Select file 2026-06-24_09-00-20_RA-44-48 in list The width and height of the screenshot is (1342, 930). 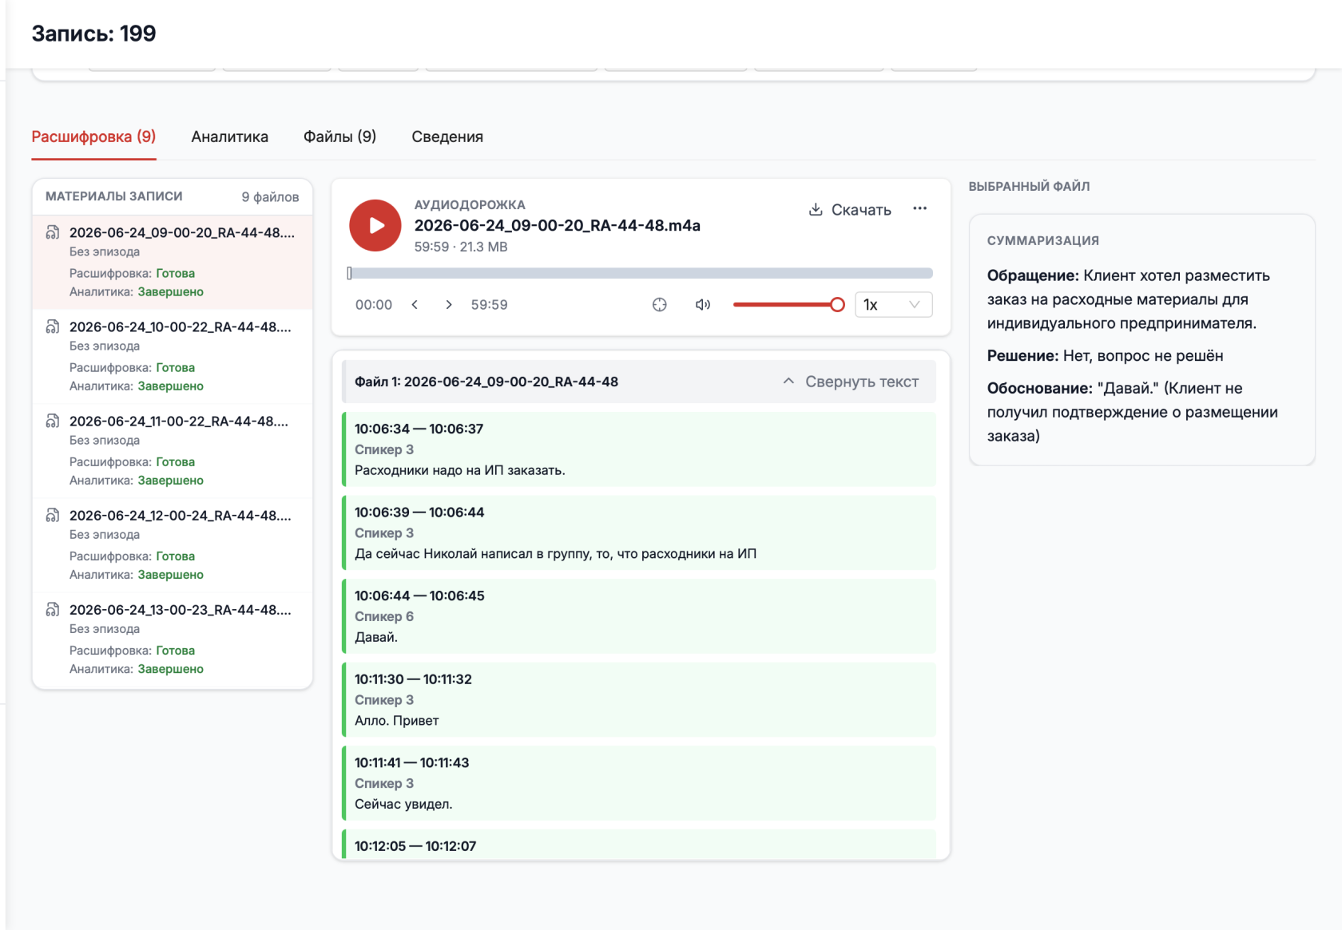tap(173, 262)
